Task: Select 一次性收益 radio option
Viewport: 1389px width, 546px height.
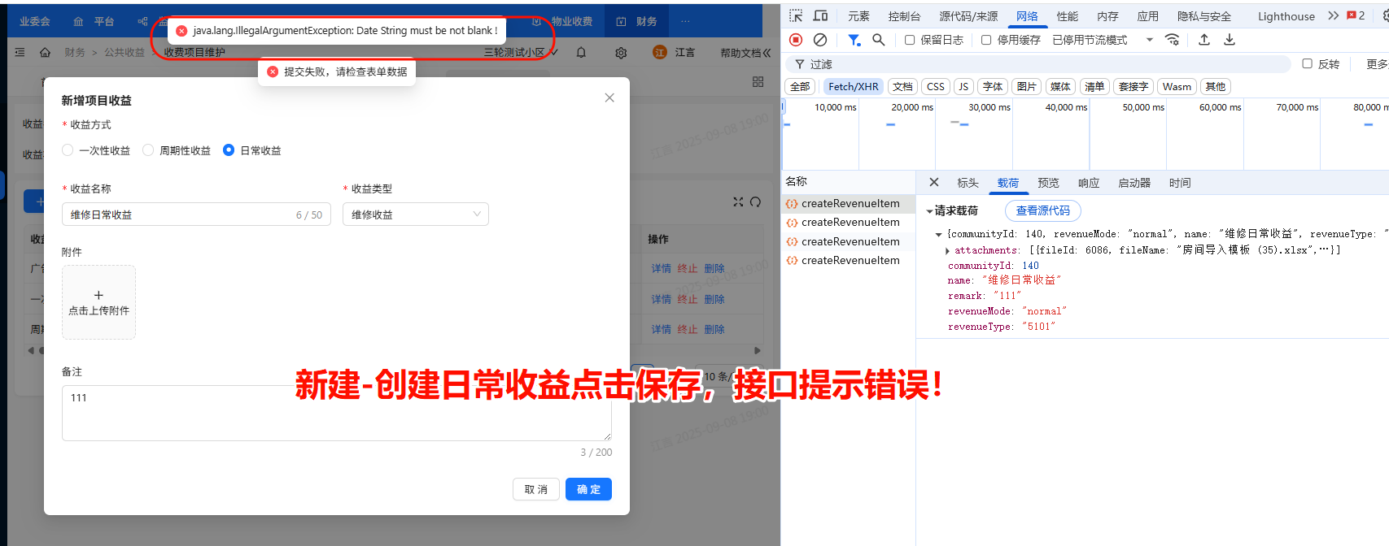Action: 96,150
